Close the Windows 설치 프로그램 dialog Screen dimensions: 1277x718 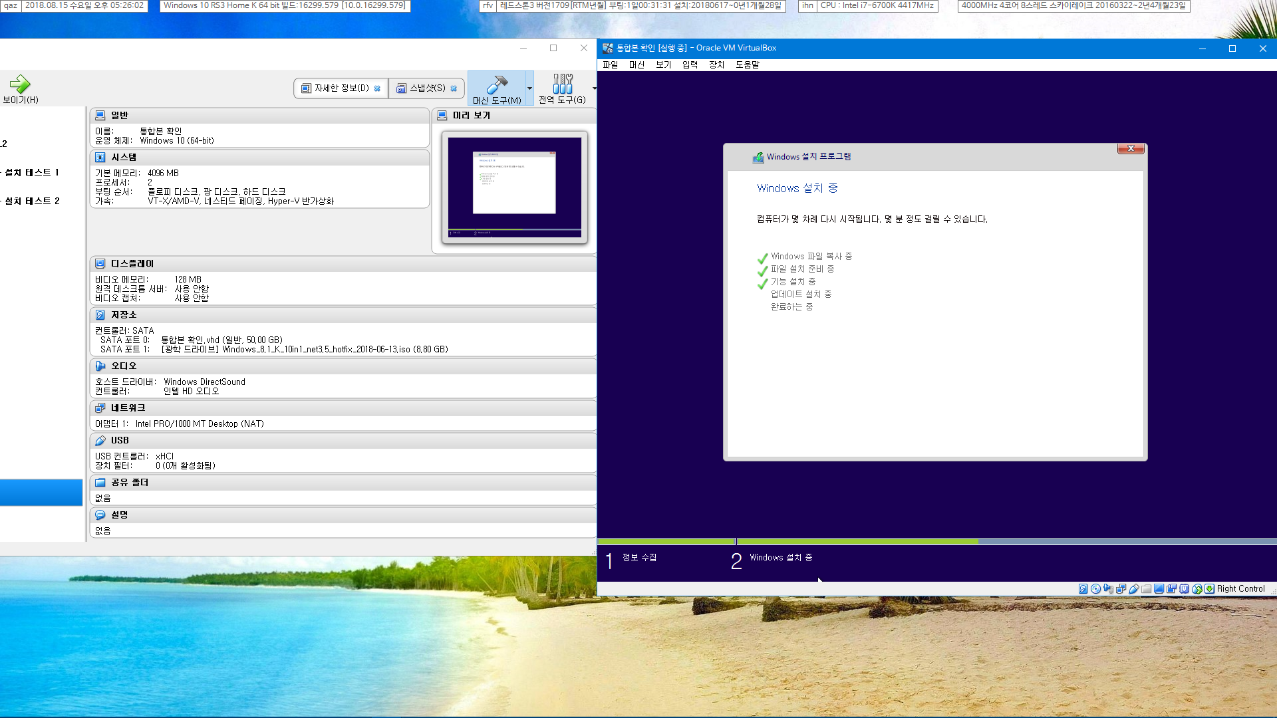pyautogui.click(x=1131, y=148)
